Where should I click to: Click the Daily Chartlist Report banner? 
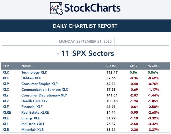(x=85, y=26)
